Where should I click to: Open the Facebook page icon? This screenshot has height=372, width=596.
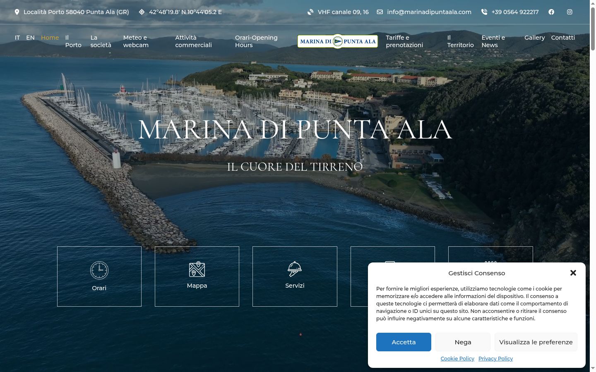551,12
